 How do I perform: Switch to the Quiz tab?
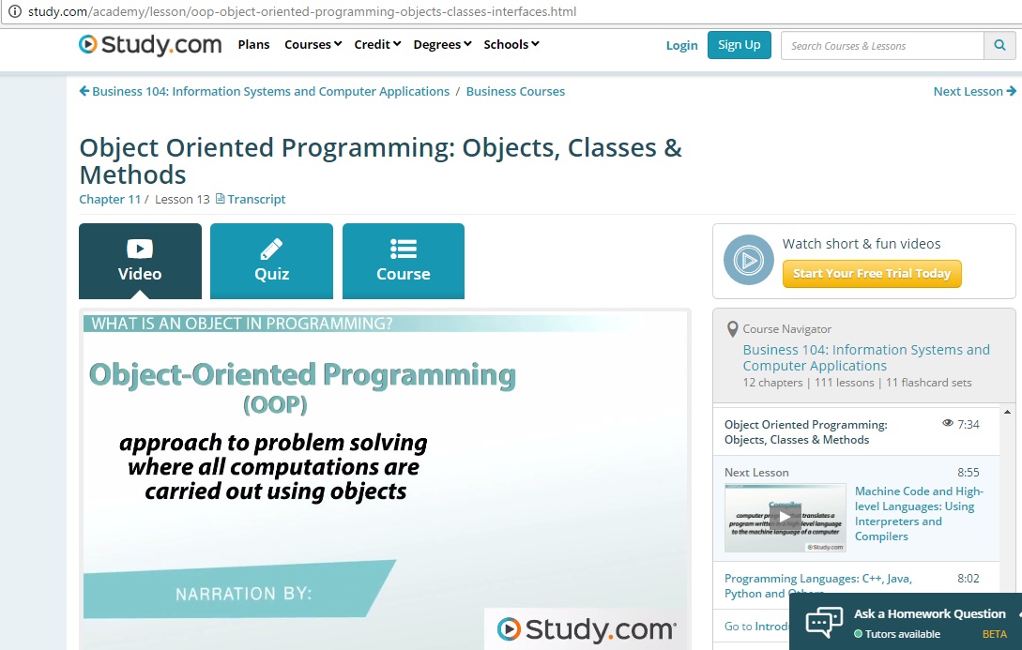click(x=272, y=261)
